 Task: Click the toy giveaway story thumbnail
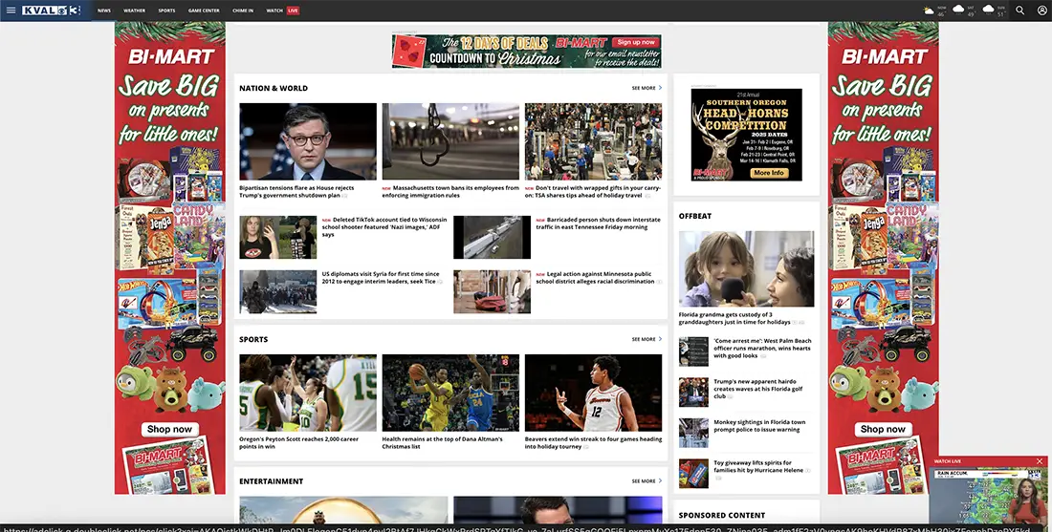point(693,473)
